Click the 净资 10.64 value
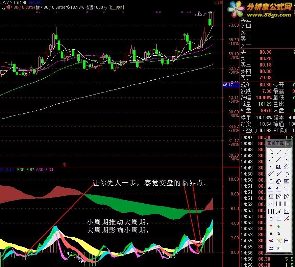Image resolution: width=295 pixels, height=267 pixels. pos(266,124)
